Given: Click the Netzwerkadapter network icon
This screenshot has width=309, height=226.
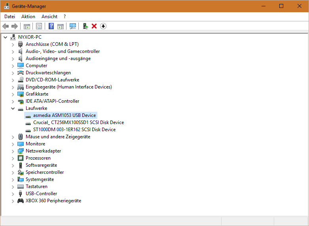Looking at the screenshot, I should point(21,151).
